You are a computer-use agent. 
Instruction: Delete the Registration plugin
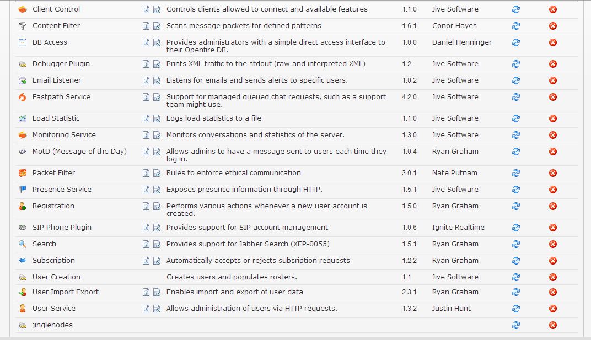tap(553, 207)
